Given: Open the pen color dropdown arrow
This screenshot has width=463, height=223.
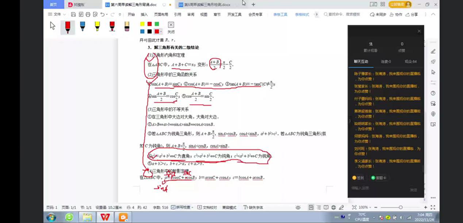Looking at the screenshot, I should (161, 32).
